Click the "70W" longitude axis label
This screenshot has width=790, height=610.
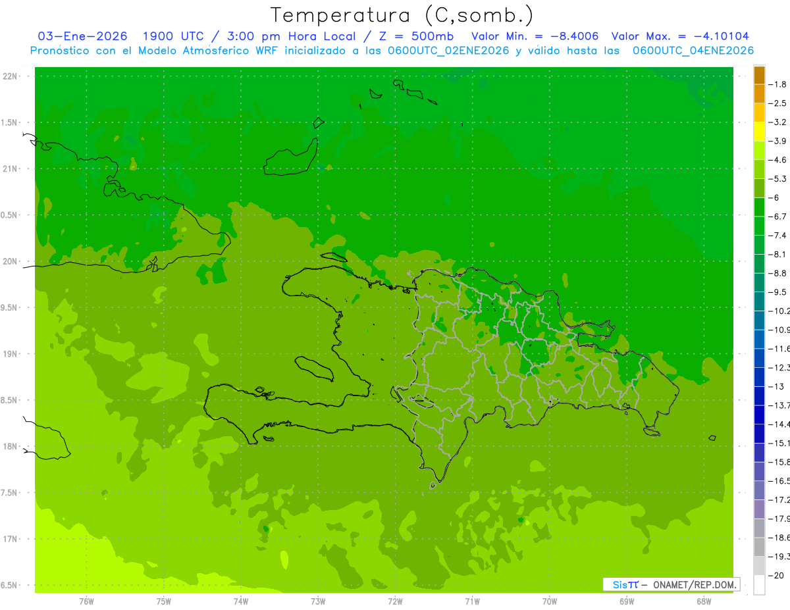click(x=550, y=601)
